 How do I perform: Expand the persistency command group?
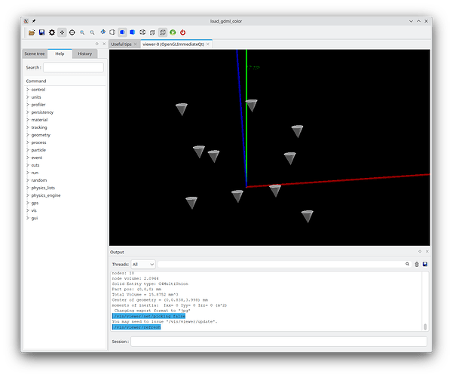tap(28, 112)
